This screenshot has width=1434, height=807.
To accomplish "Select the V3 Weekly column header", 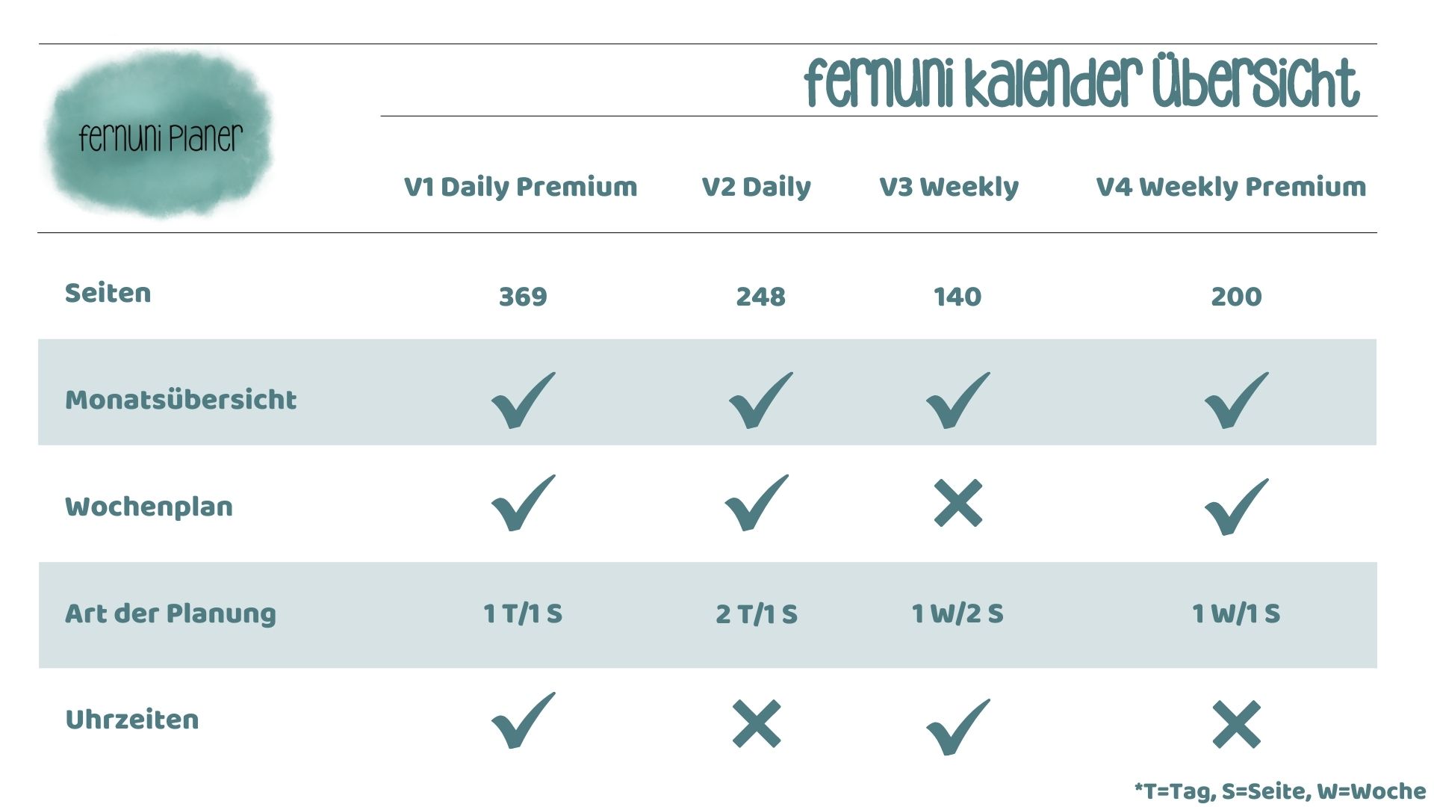I will 949,187.
